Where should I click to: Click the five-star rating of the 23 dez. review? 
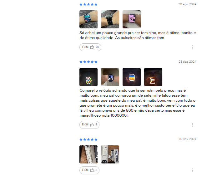tap(88, 62)
